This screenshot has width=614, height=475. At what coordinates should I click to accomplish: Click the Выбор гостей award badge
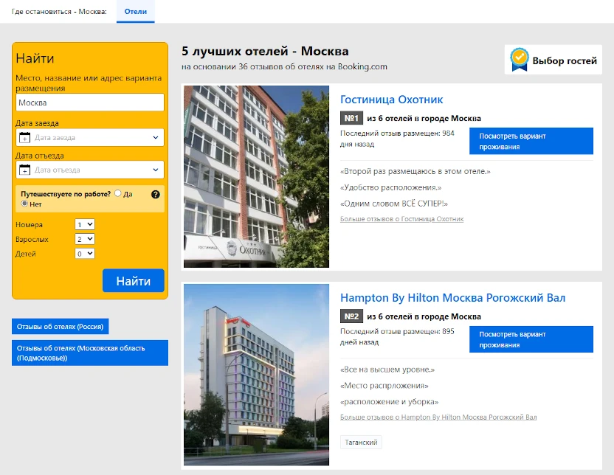(553, 60)
